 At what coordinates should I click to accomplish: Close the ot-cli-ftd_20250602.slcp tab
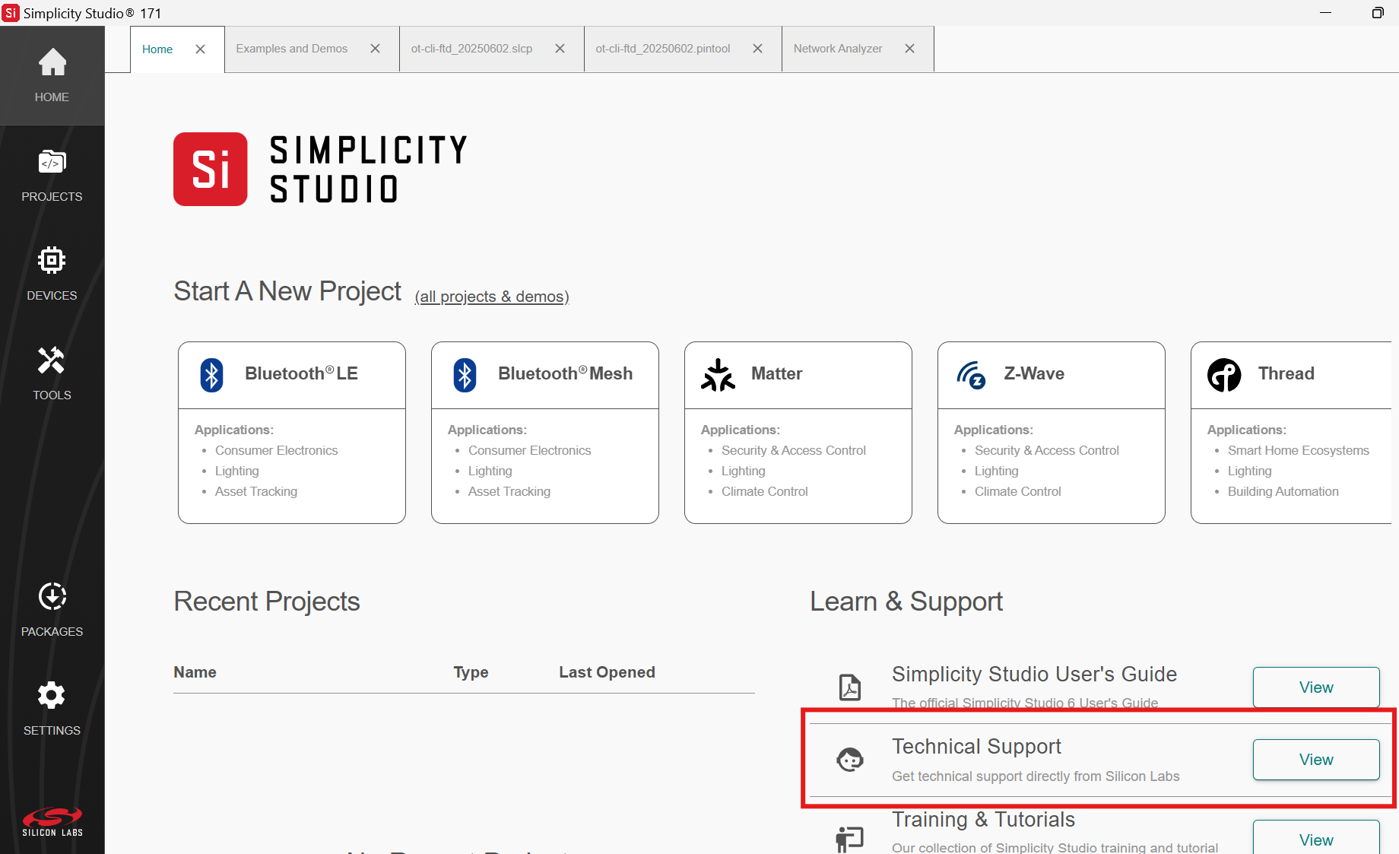click(560, 49)
